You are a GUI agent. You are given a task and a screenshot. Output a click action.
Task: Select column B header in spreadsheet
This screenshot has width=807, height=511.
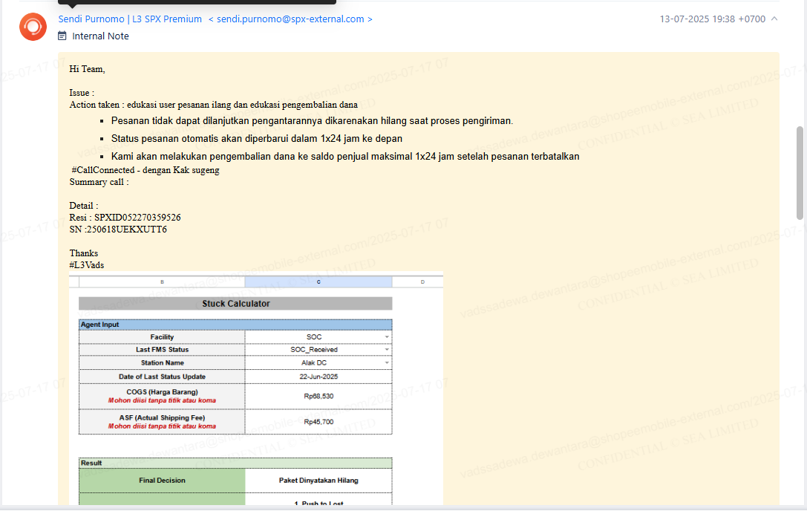(x=162, y=281)
